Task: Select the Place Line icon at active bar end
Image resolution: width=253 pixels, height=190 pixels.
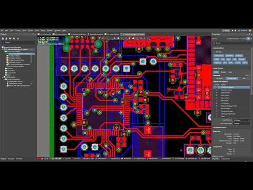Action: pyautogui.click(x=148, y=38)
